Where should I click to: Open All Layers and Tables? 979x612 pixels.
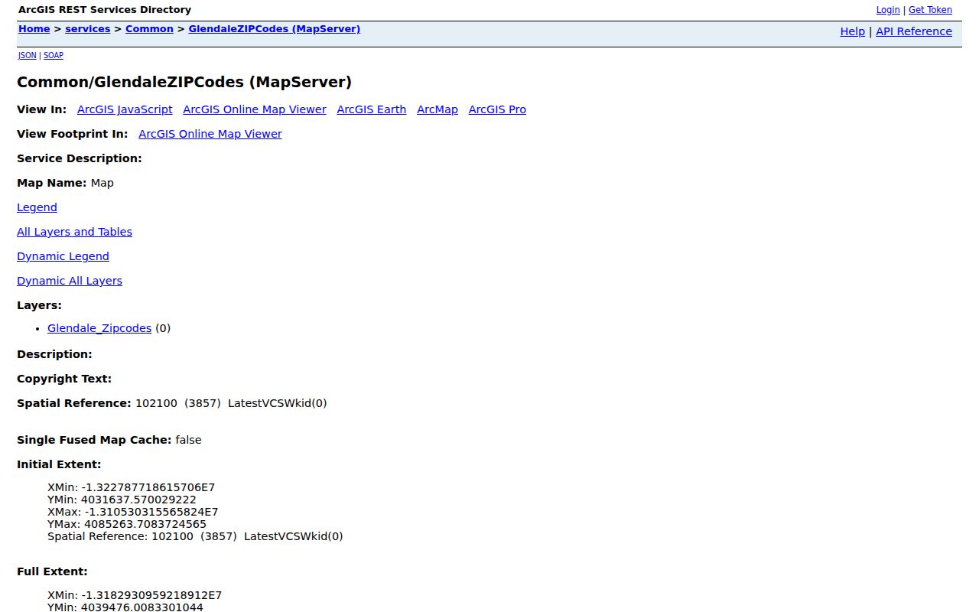[74, 232]
